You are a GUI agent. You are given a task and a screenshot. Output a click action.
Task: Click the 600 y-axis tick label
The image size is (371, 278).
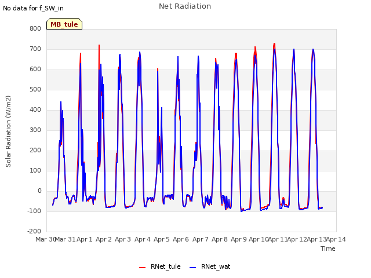pos(35,69)
